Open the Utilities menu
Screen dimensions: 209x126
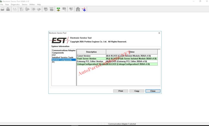pyautogui.click(x=32, y=4)
